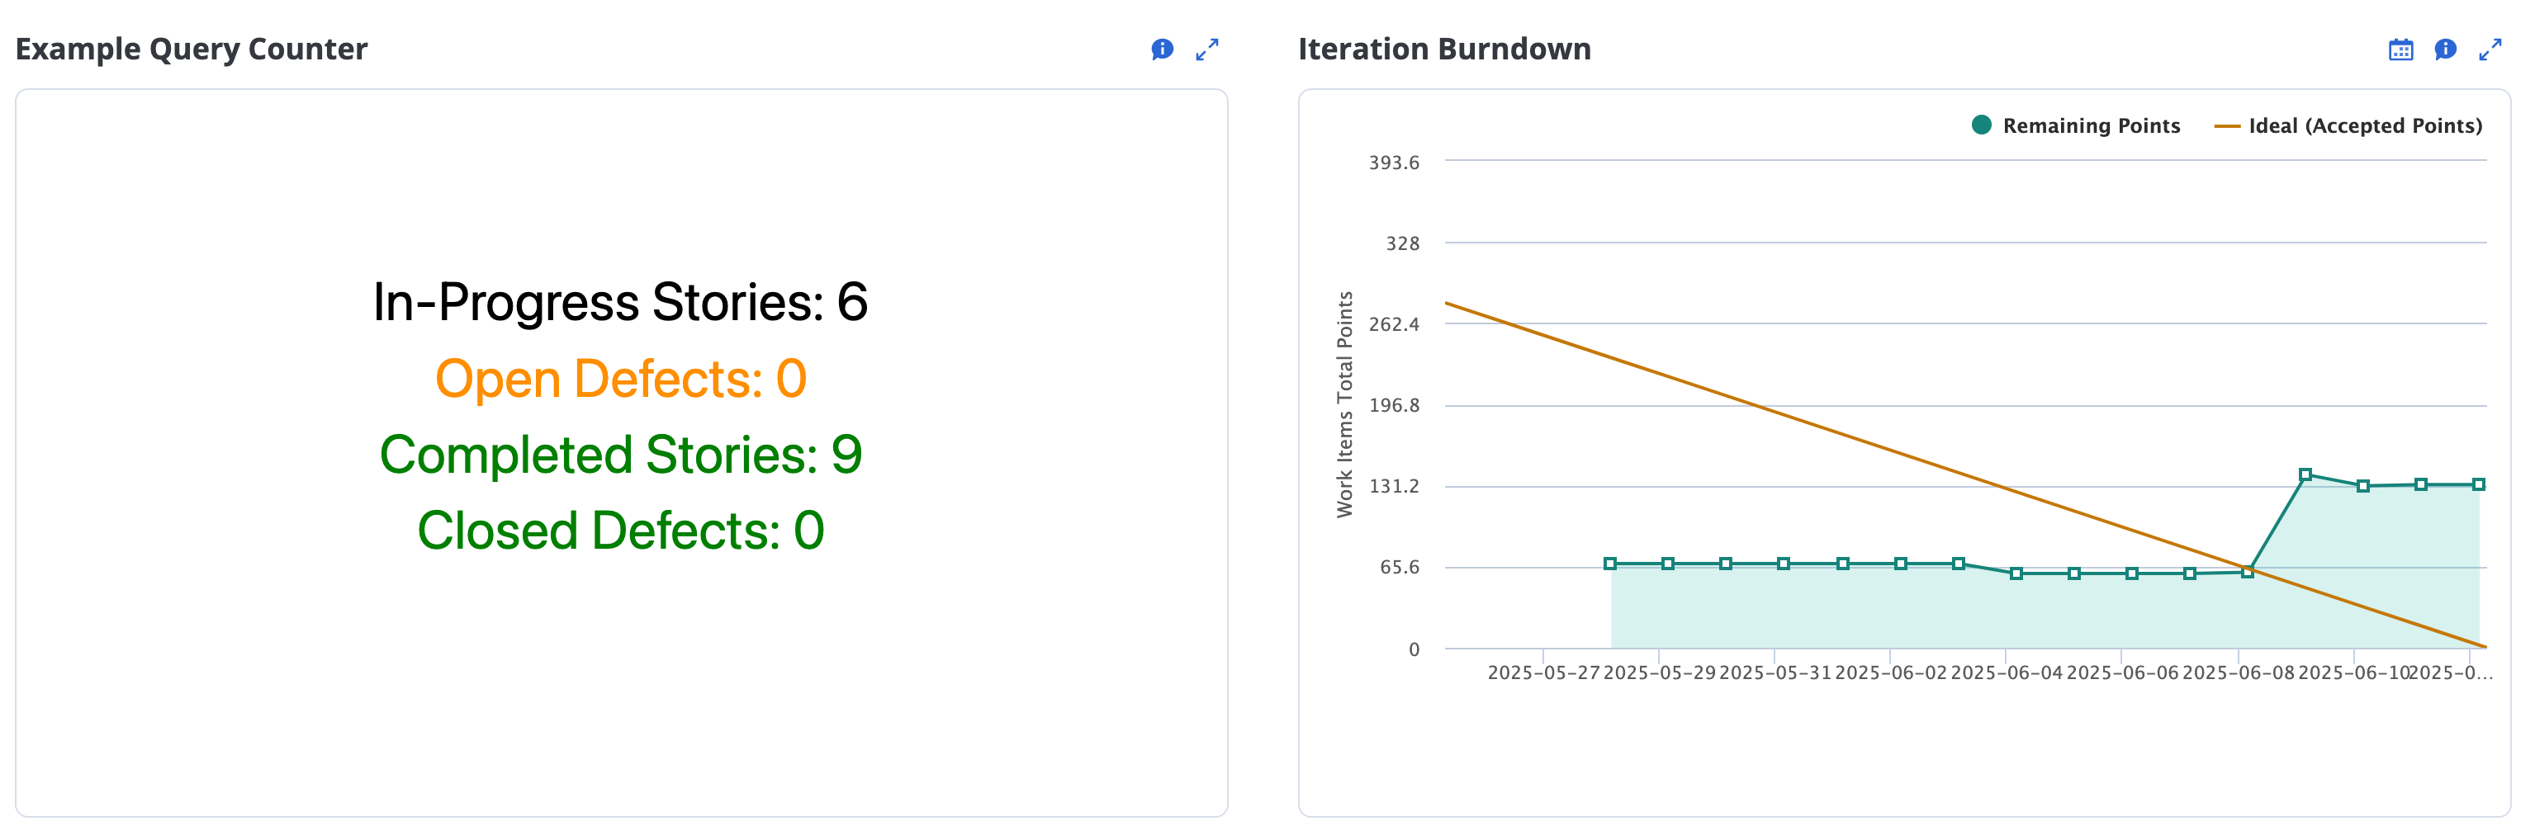Image resolution: width=2535 pixels, height=840 pixels.
Task: Click the Closed Defects: 0 counter
Action: tap(622, 531)
